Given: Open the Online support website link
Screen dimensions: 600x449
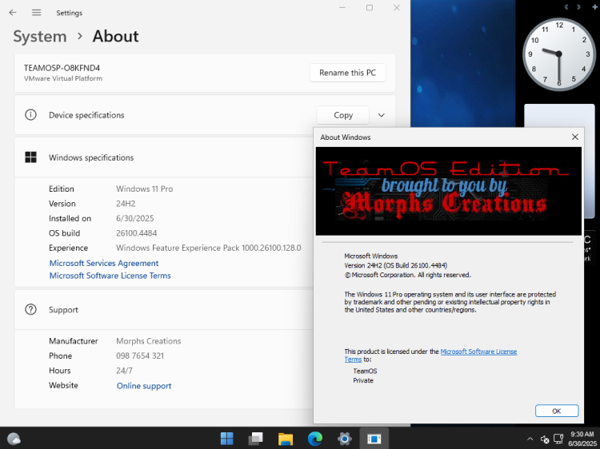Looking at the screenshot, I should (x=144, y=386).
